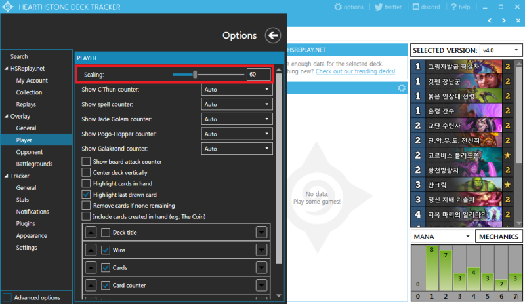Screen dimensions: 525x304
Task: Open the discord link in title bar
Action: click(x=426, y=7)
